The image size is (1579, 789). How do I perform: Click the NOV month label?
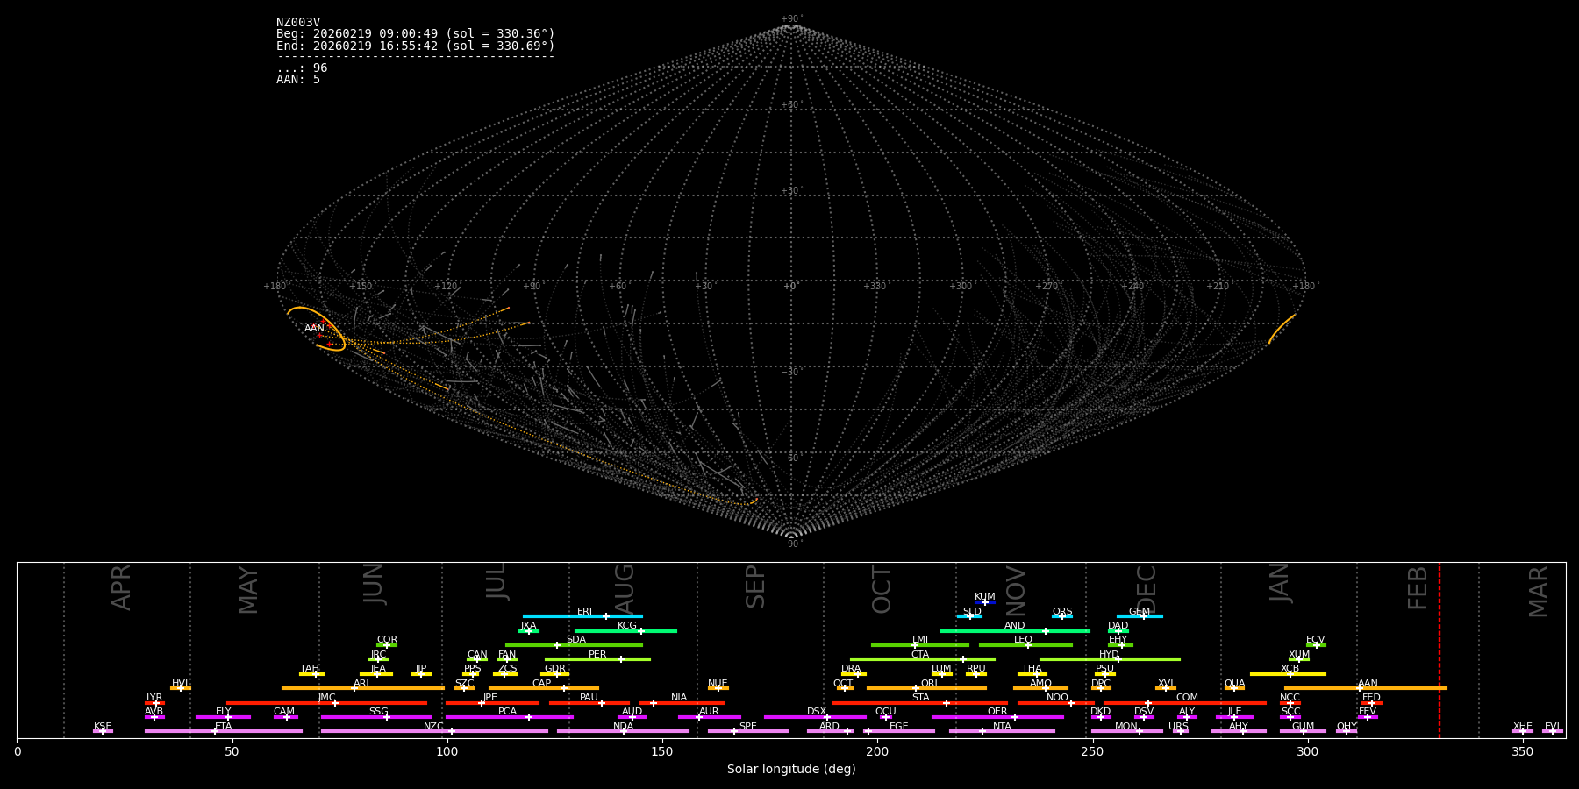pyautogui.click(x=1016, y=591)
